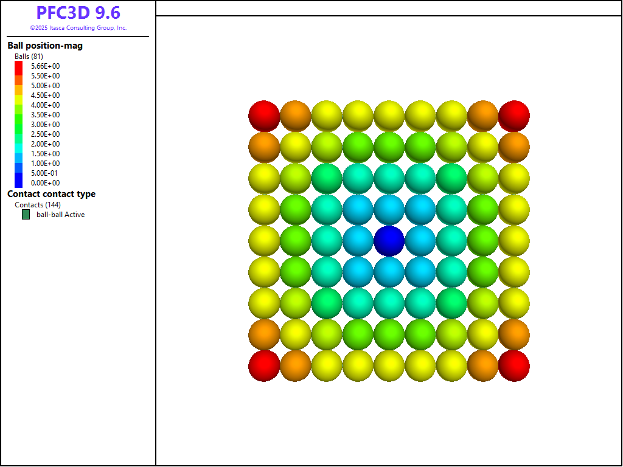
Task: Click the Ball position-mag legend heading
Action: (x=45, y=46)
